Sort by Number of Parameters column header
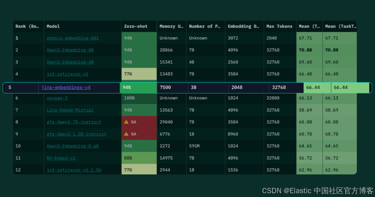This screenshot has width=375, height=197. tap(206, 26)
